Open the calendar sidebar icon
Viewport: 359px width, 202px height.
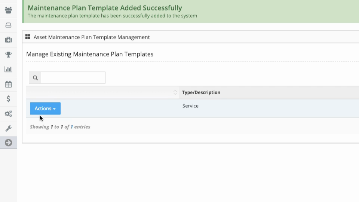(9, 84)
